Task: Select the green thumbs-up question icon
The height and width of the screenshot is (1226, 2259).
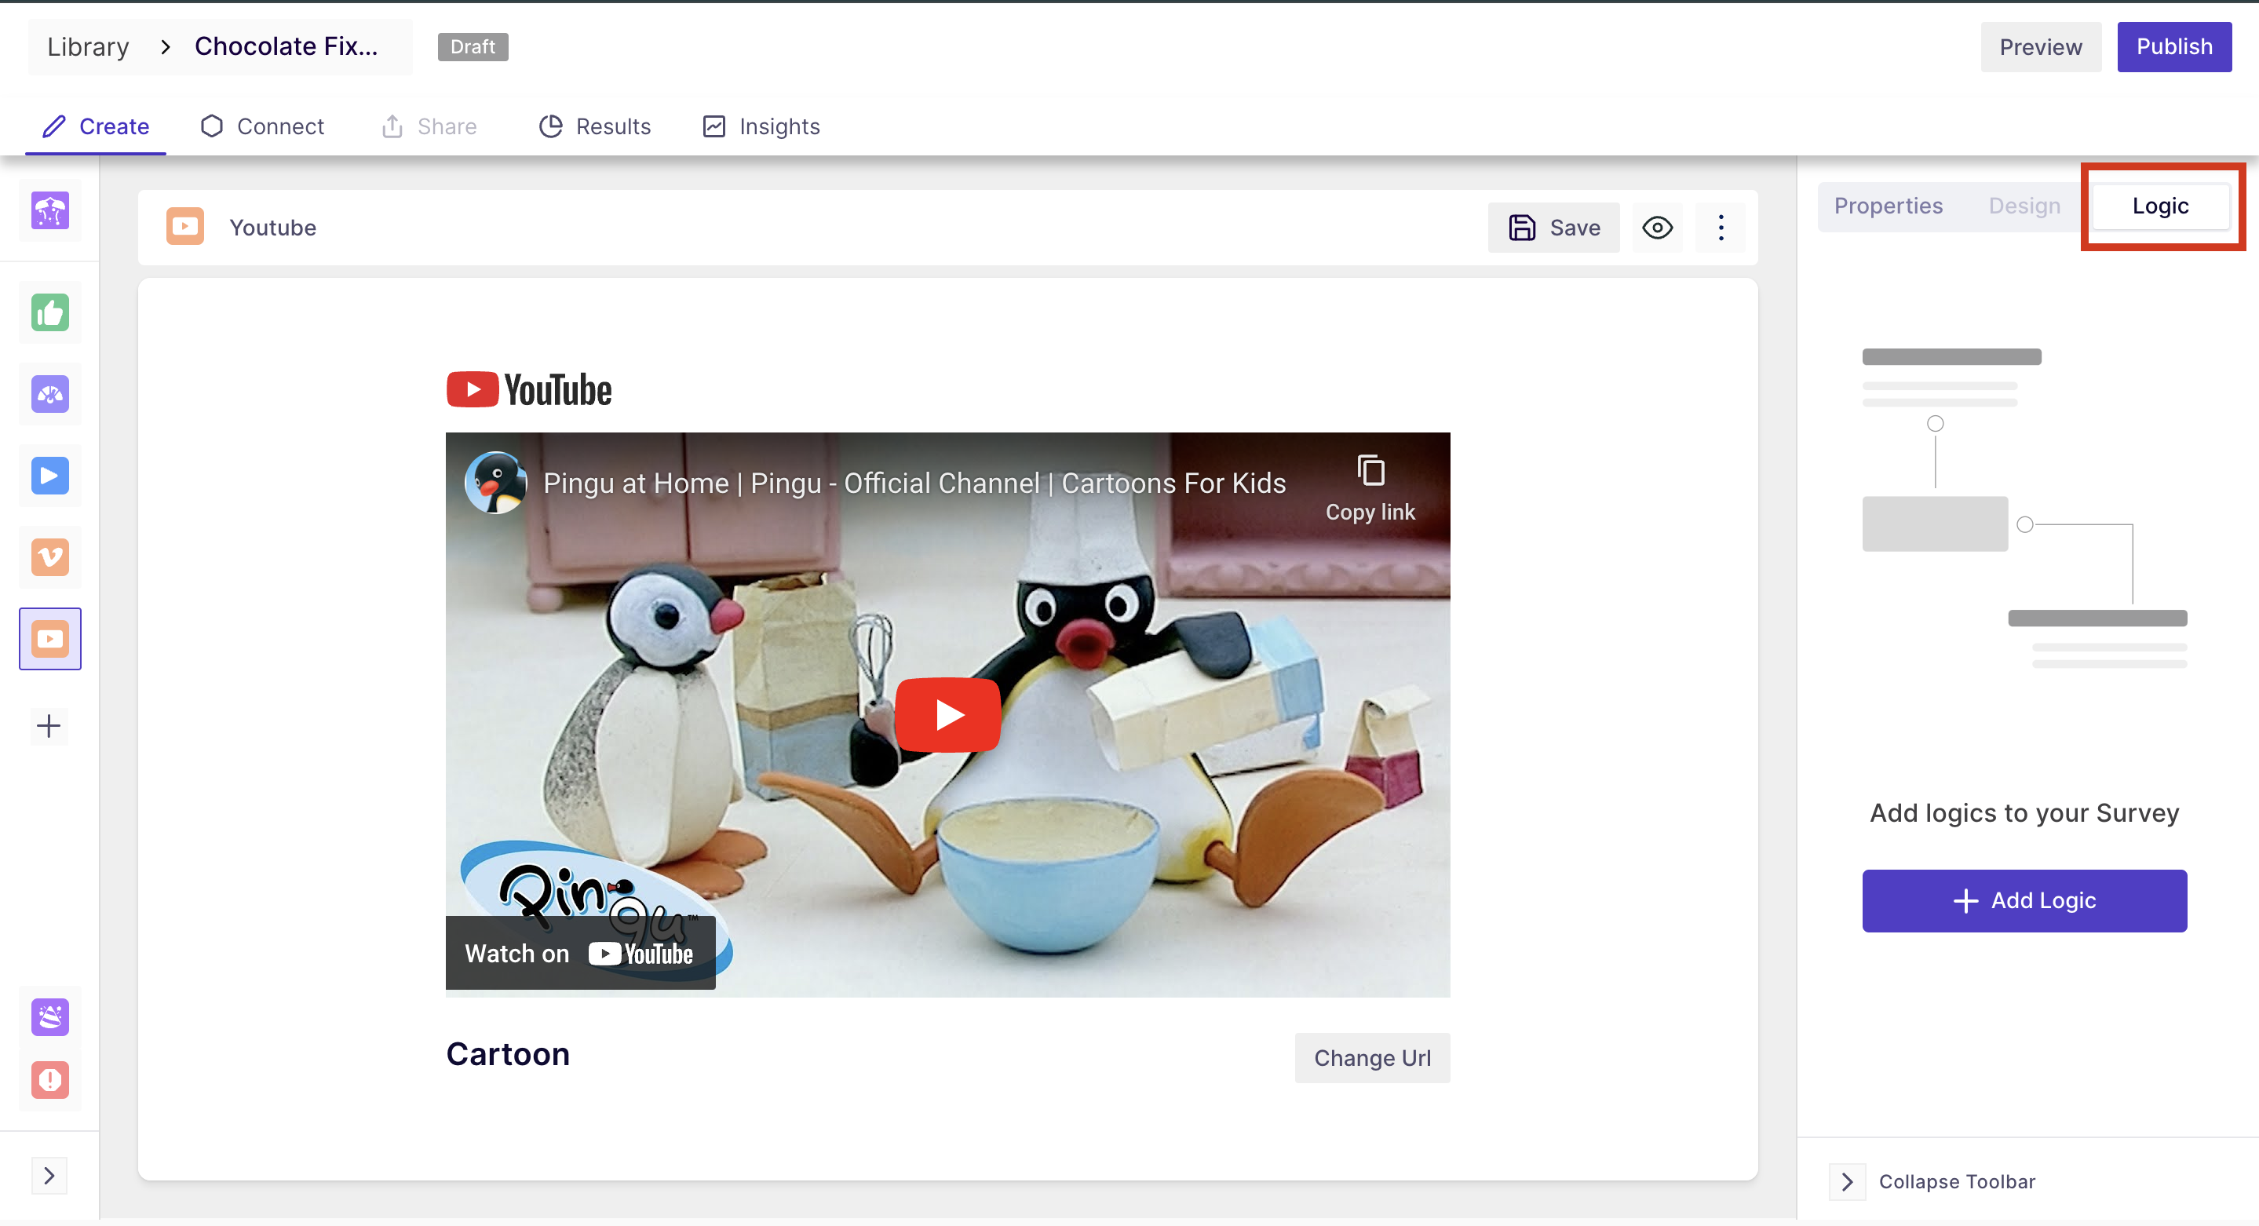Action: point(50,312)
